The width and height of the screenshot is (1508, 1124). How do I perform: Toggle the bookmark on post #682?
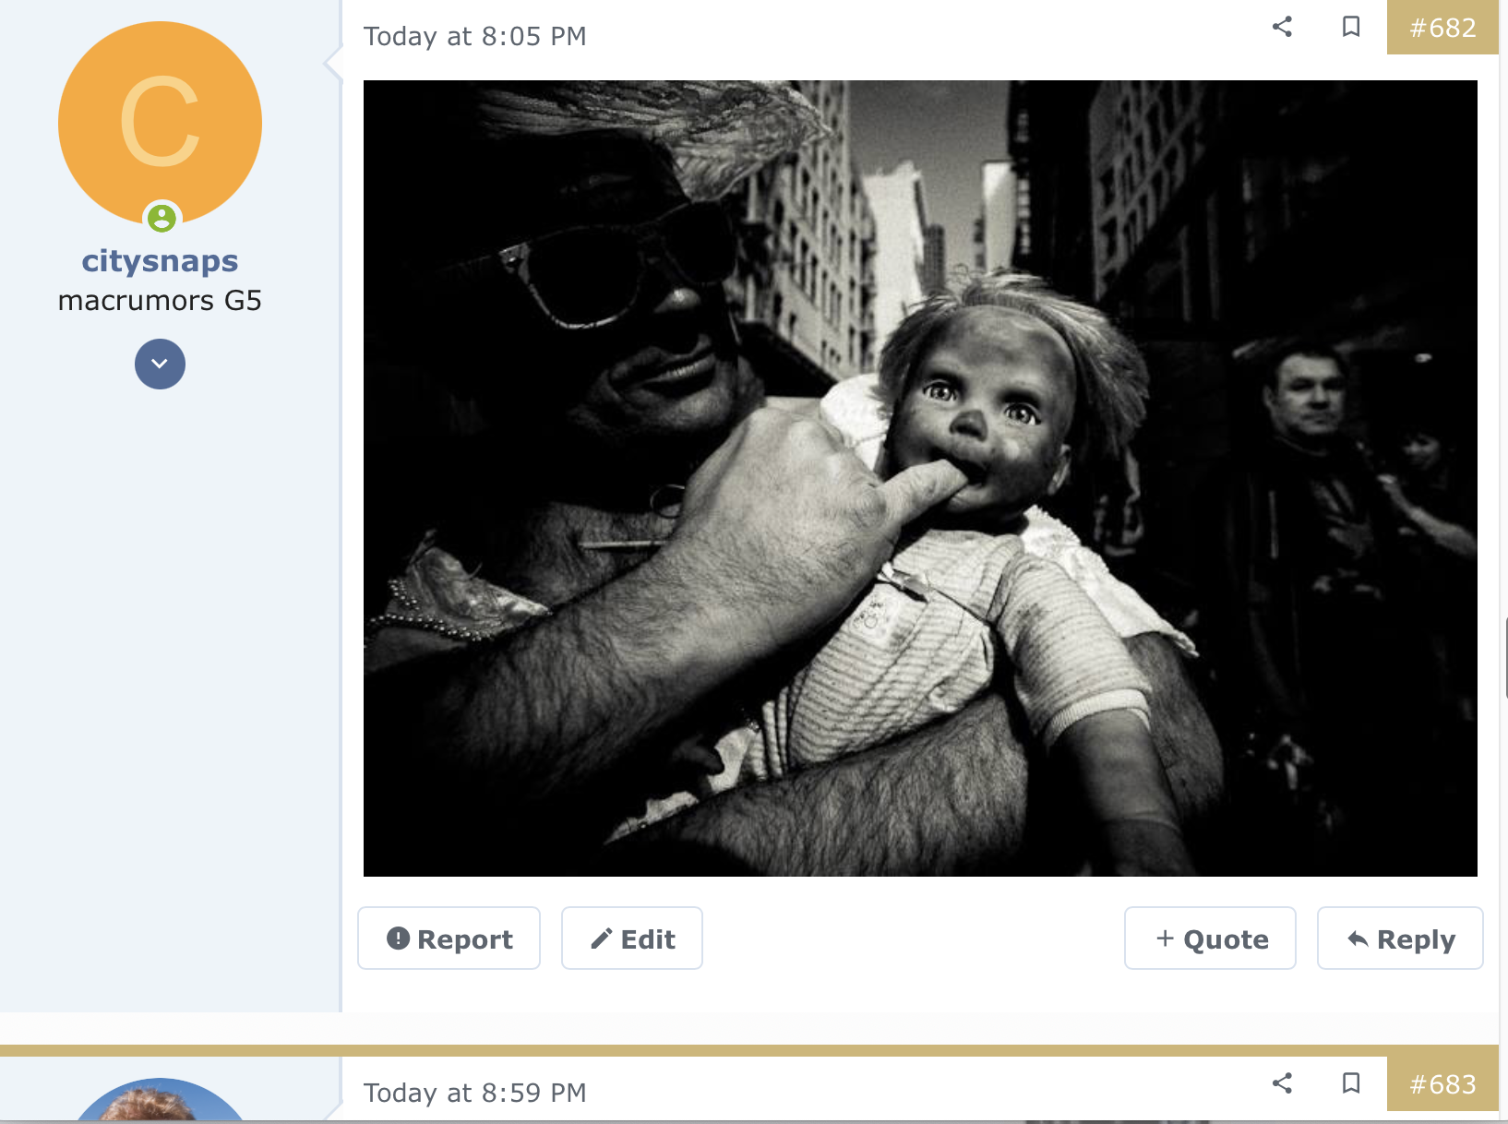click(x=1350, y=28)
